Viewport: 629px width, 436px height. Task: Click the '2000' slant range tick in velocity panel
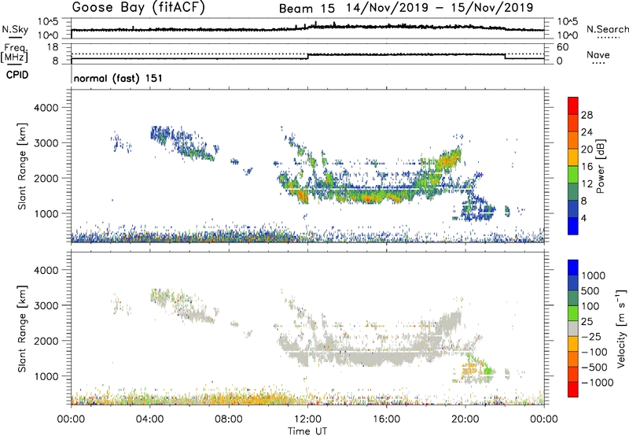46,341
